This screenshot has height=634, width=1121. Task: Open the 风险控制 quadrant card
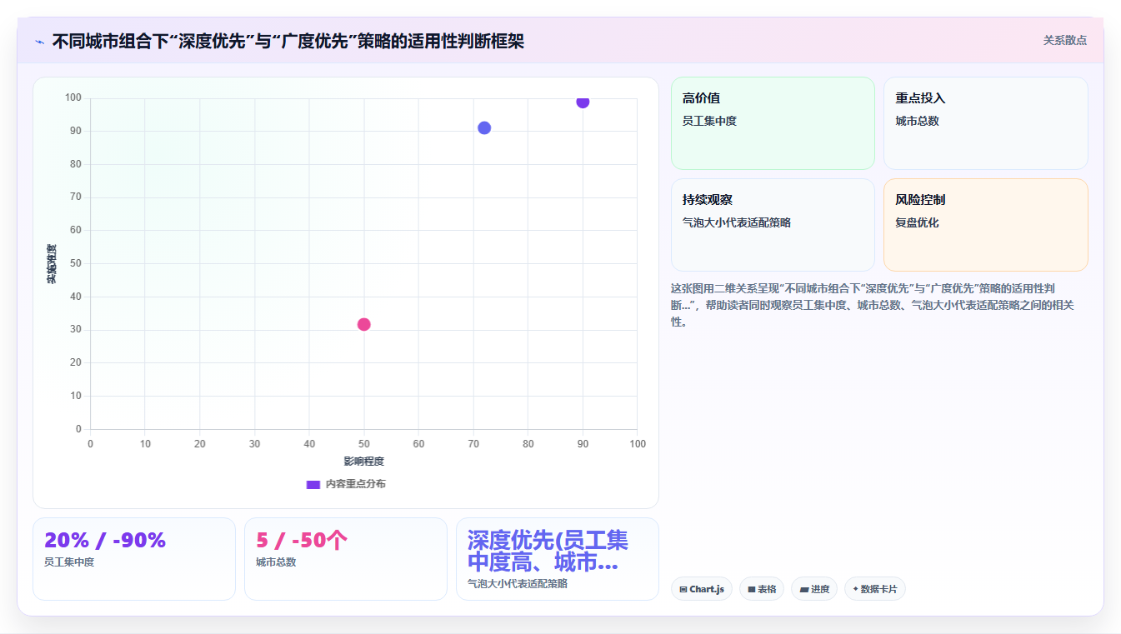click(x=986, y=225)
